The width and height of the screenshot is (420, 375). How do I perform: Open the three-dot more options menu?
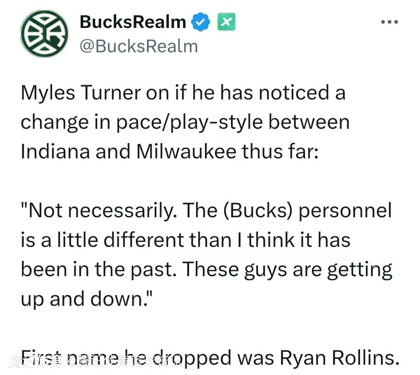tap(389, 22)
